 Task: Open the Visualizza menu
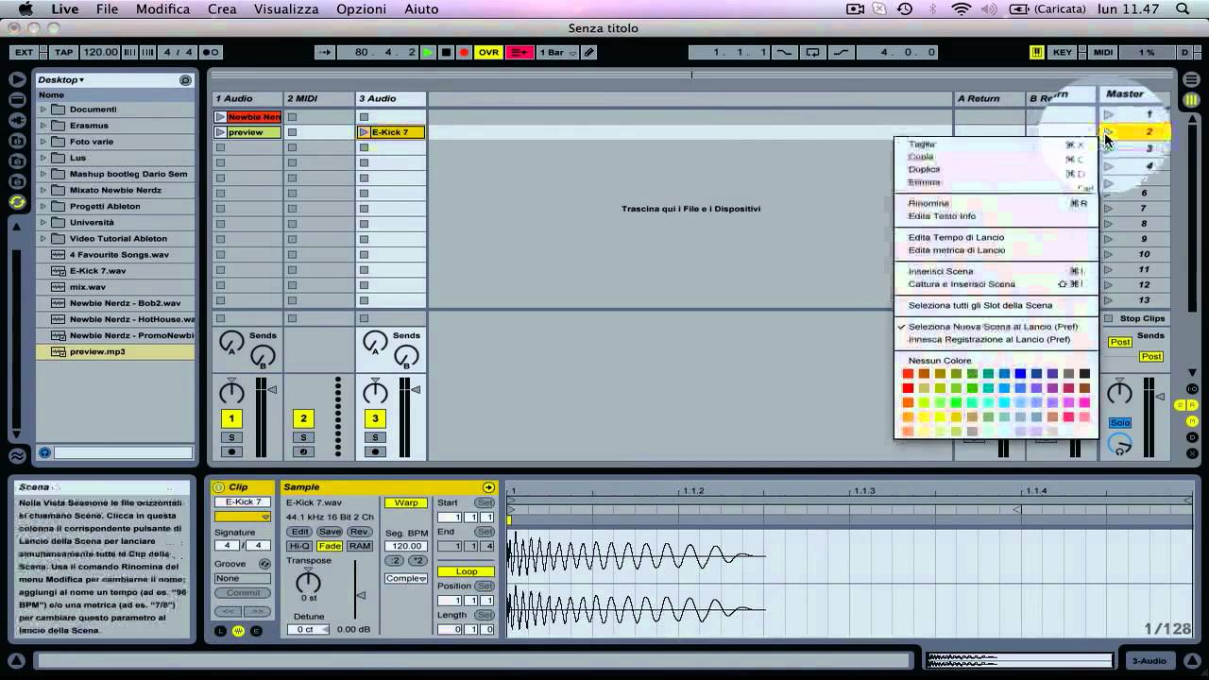(286, 8)
